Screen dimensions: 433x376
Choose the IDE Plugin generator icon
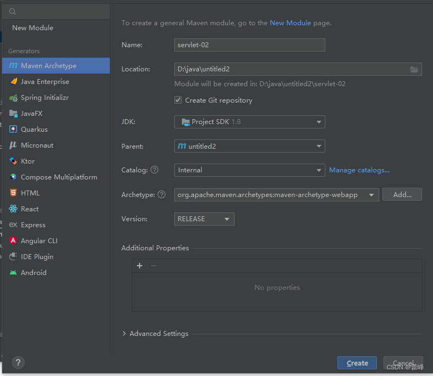(x=13, y=256)
